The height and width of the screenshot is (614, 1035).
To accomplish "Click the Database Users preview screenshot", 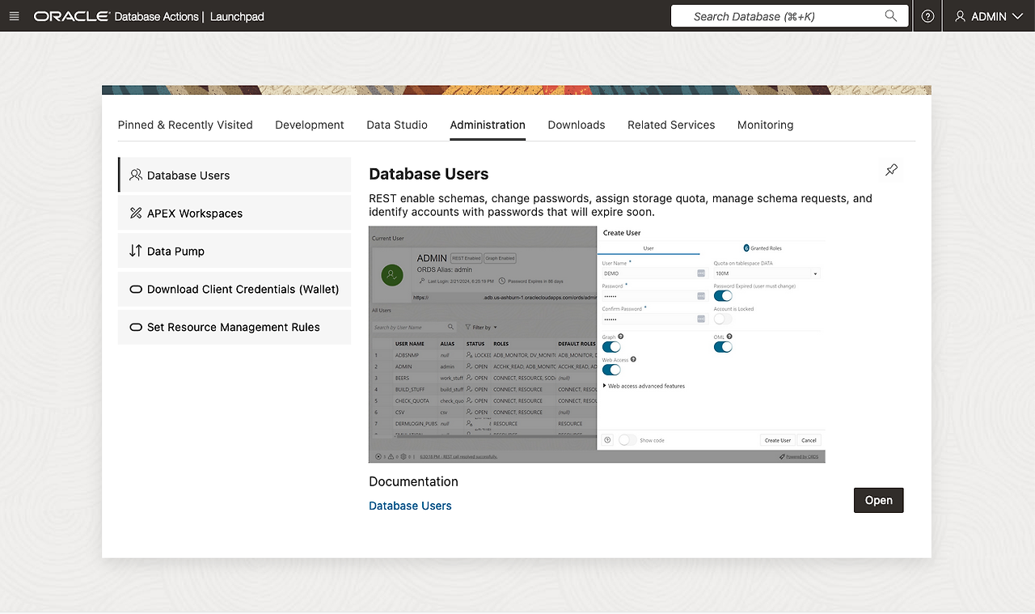I will pyautogui.click(x=597, y=344).
